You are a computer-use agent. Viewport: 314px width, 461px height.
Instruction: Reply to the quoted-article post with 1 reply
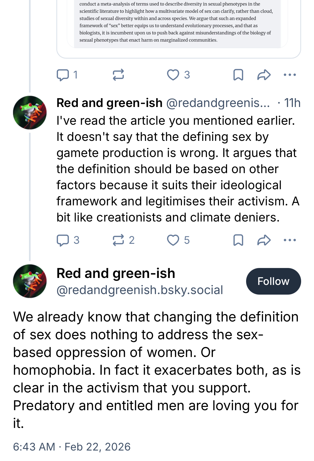pyautogui.click(x=63, y=75)
